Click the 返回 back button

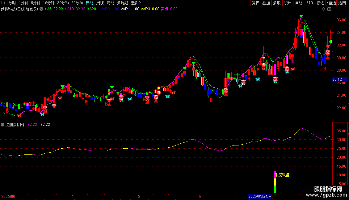(x=342, y=3)
